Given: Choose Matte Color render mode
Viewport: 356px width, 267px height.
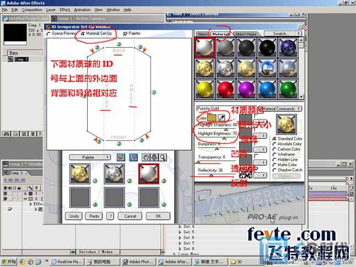Looking at the screenshot, I should click(274, 165).
